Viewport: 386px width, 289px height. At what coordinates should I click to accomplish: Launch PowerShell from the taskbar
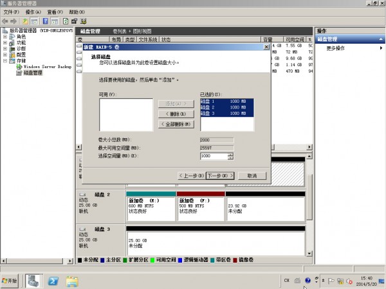click(x=53, y=281)
